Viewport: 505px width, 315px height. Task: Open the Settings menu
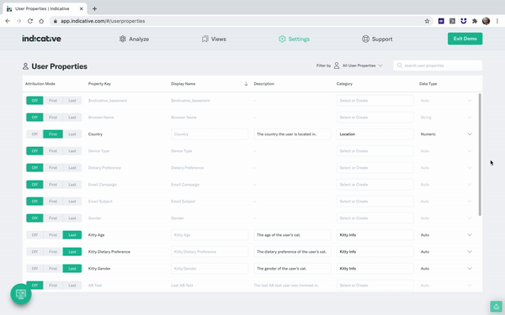(294, 39)
